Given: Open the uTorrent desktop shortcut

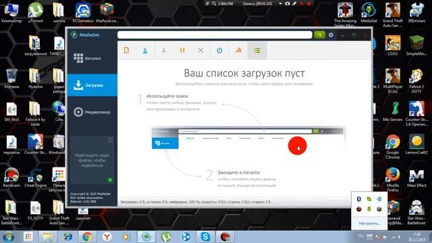Looking at the screenshot, I should [x=35, y=12].
